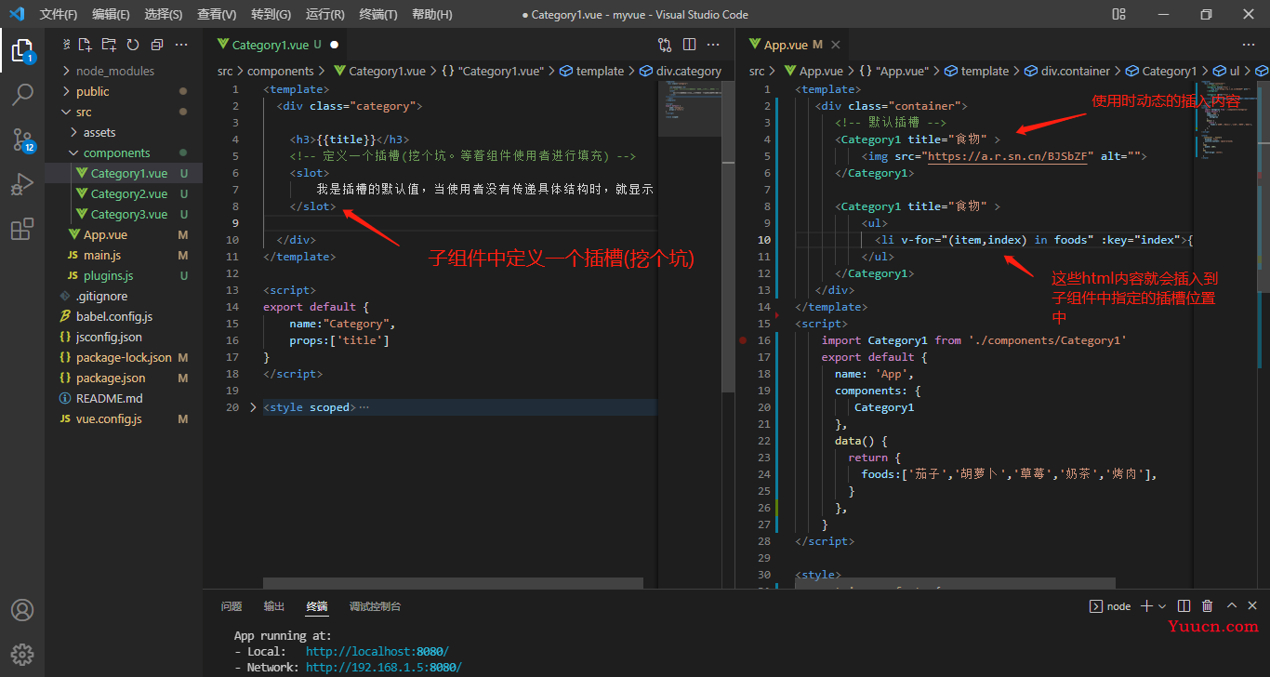The image size is (1270, 677).
Task: Collapse all folders in Explorer
Action: tap(157, 45)
